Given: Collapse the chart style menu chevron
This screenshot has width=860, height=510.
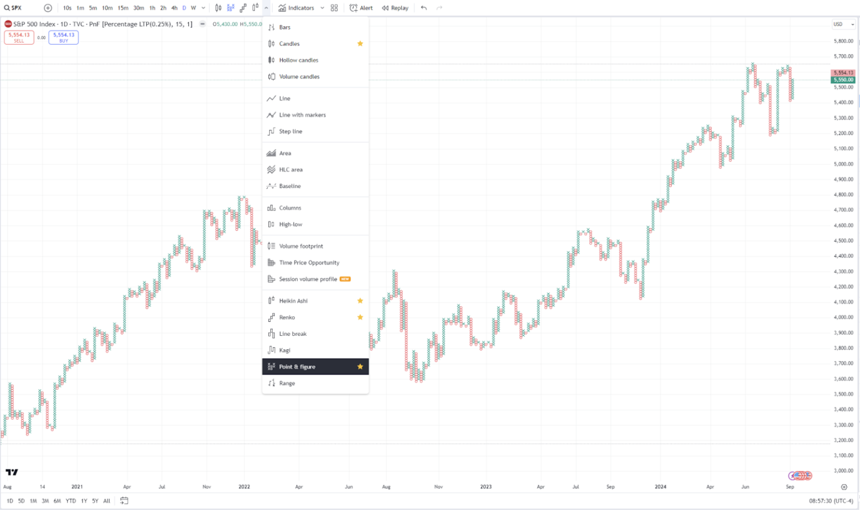Looking at the screenshot, I should click(267, 8).
